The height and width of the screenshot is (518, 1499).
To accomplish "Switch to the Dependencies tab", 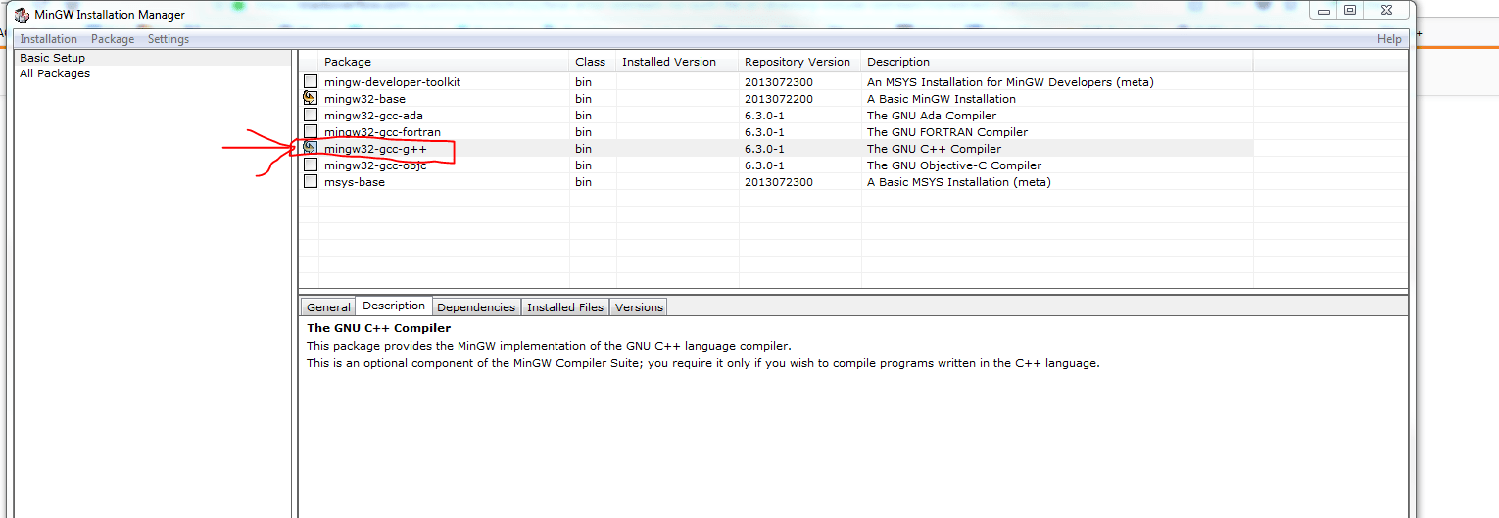I will (476, 307).
